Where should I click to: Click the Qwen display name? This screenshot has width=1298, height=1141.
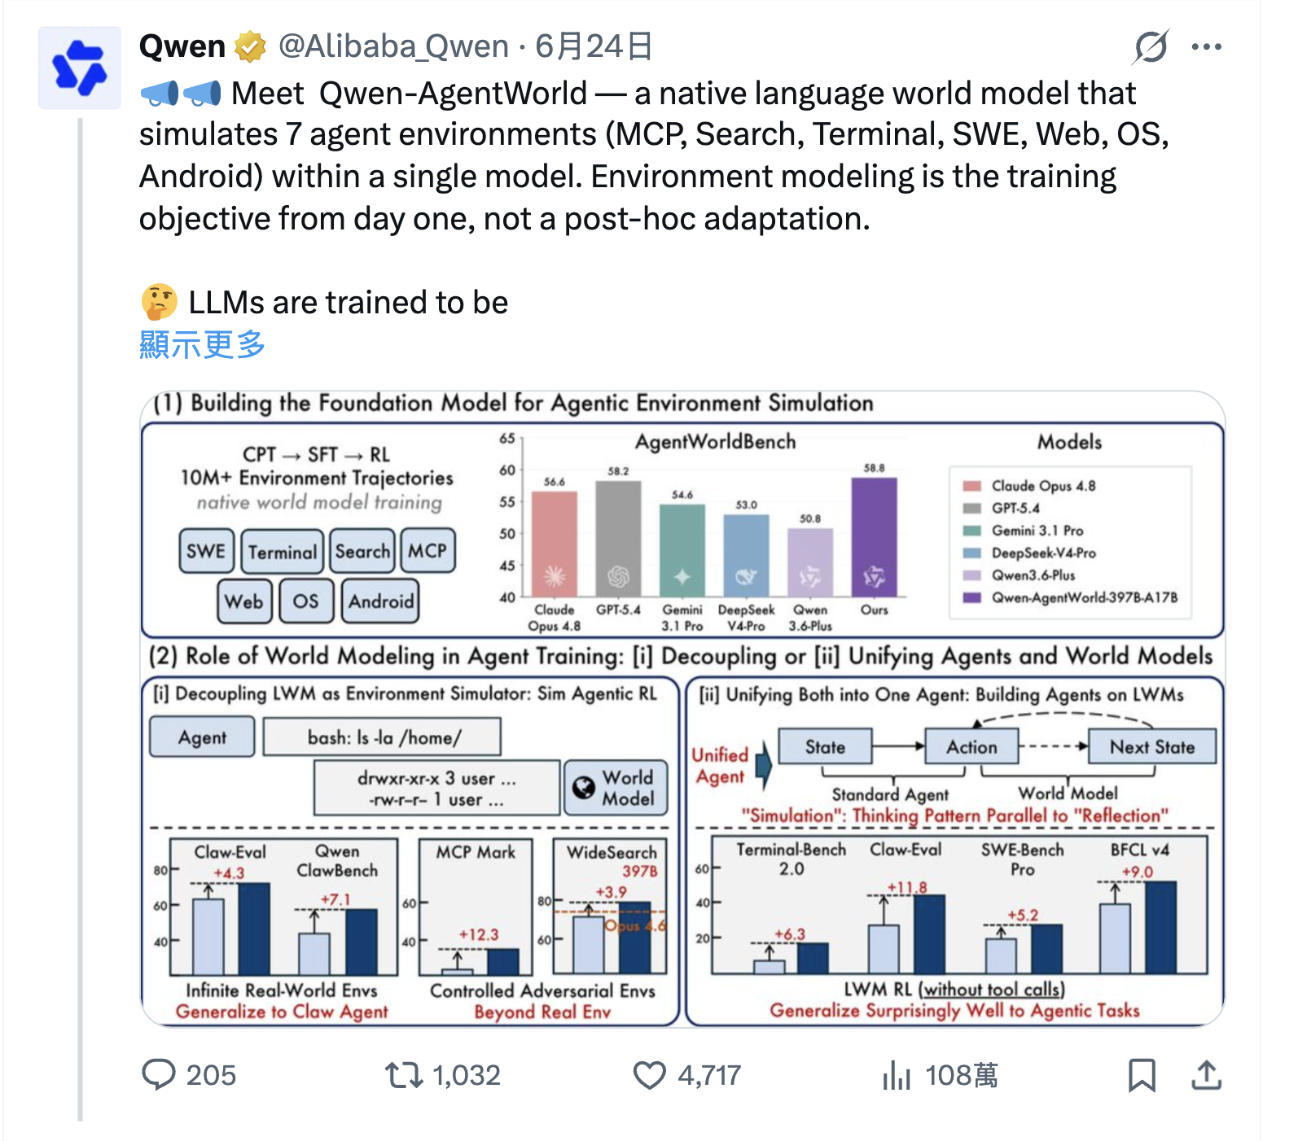[182, 47]
